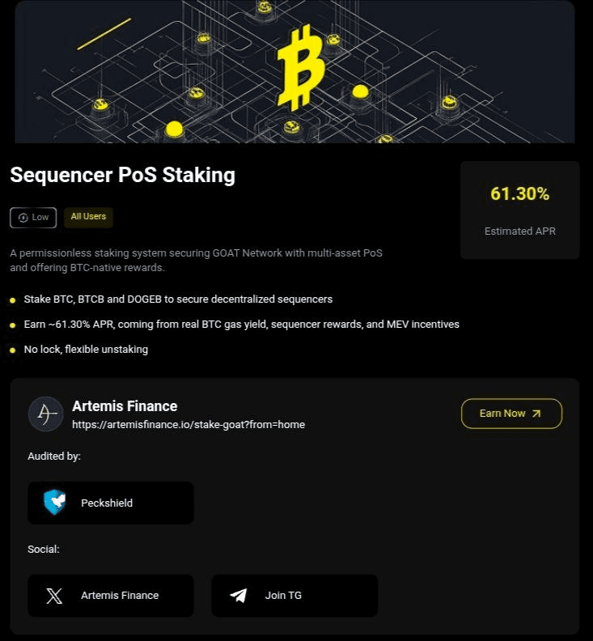This screenshot has width=593, height=641.
Task: Click the gauge icon in the Low badge
Action: 23,218
